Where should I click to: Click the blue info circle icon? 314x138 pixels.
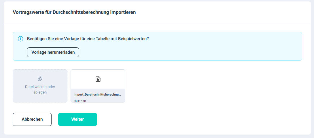tap(20, 39)
